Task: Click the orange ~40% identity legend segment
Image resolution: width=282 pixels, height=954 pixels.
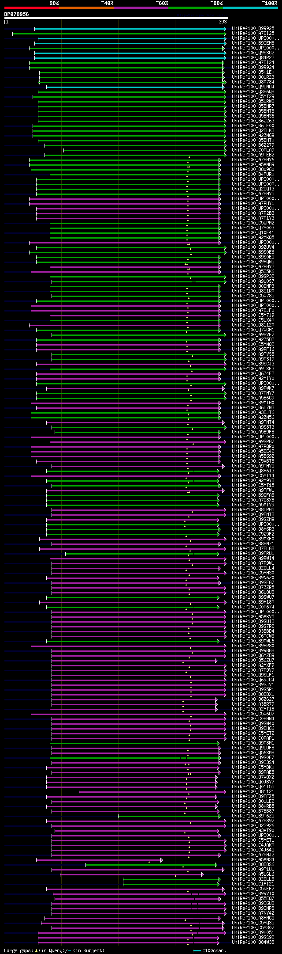Action: pyautogui.click(x=86, y=8)
